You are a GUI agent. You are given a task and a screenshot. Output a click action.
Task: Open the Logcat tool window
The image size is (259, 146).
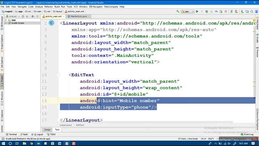[x=37, y=134]
